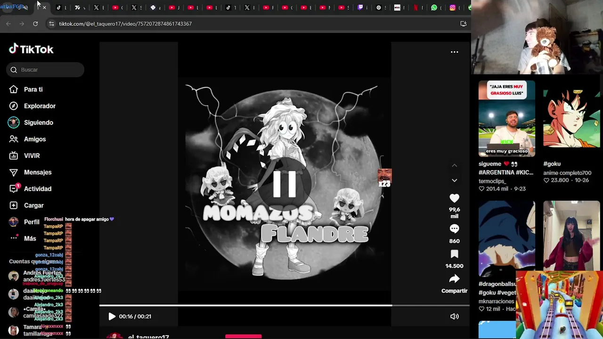Mute the video with speaker icon
This screenshot has height=339, width=603.
click(x=454, y=316)
